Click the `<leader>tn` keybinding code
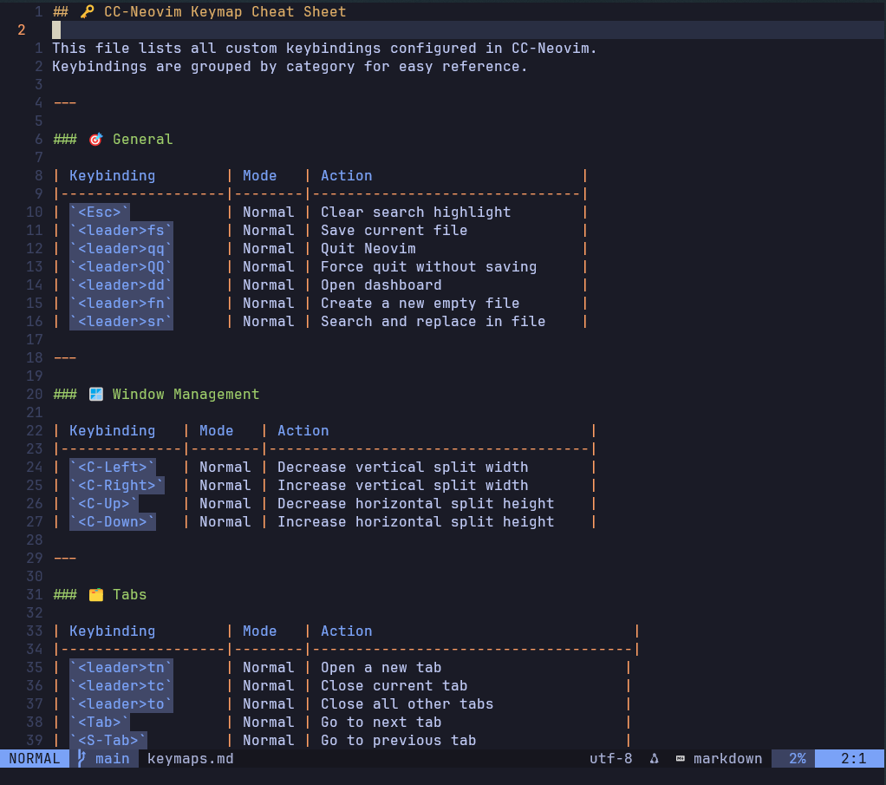Viewport: 886px width, 785px height. [121, 668]
